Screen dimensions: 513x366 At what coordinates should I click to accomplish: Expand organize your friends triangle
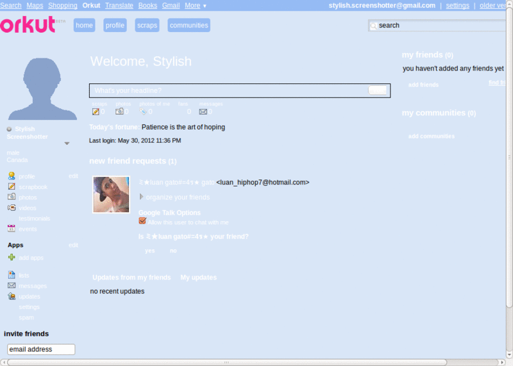(x=141, y=197)
